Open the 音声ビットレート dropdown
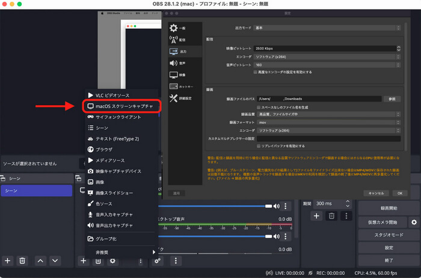The width and height of the screenshot is (421, 278). tap(327, 65)
